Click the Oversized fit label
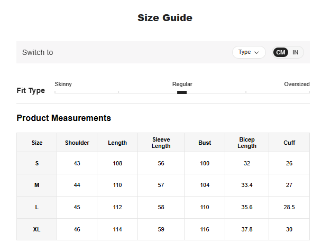This screenshot has width=322, height=243. point(297,84)
